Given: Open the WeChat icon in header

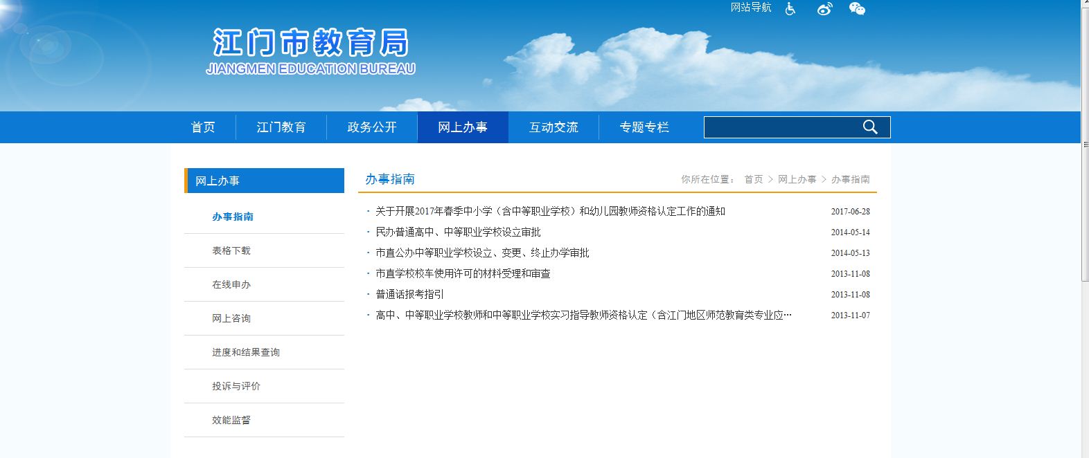Looking at the screenshot, I should (857, 8).
